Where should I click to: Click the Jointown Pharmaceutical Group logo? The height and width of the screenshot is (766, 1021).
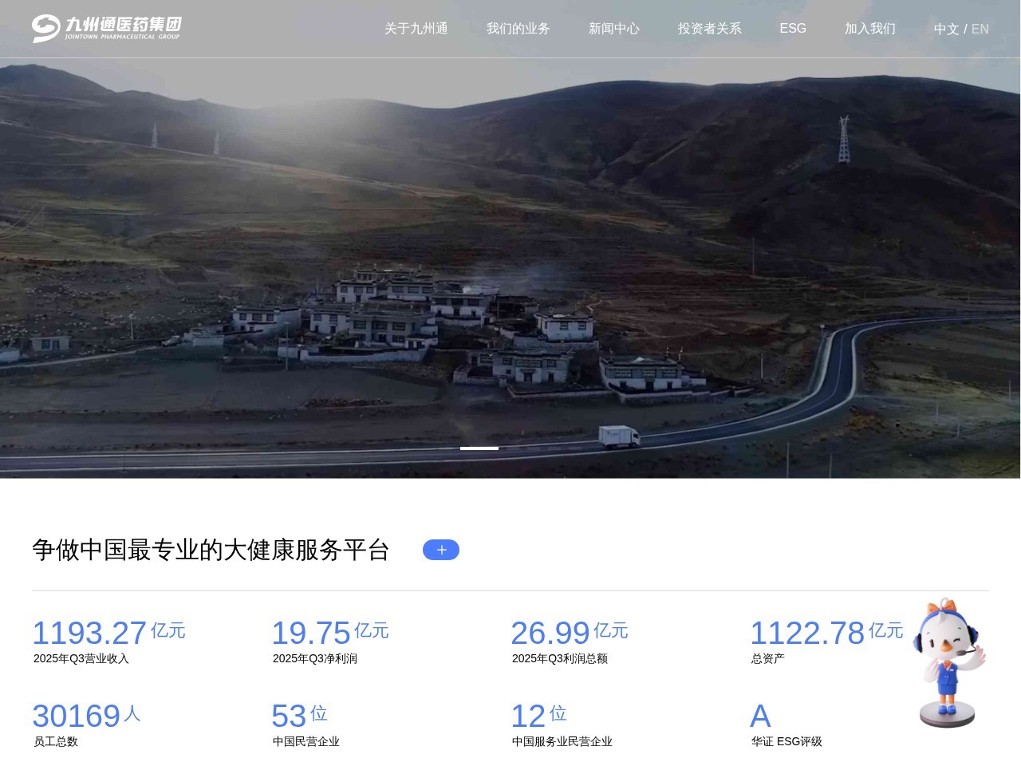[x=107, y=29]
